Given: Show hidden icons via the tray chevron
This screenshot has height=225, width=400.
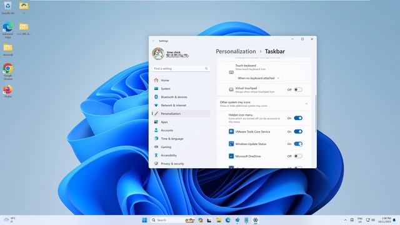Looking at the screenshot, I should point(345,220).
